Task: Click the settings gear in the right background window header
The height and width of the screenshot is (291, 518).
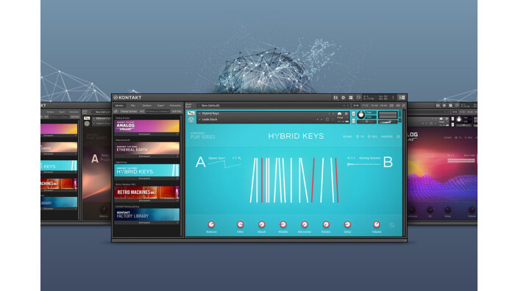Action: coord(444,106)
